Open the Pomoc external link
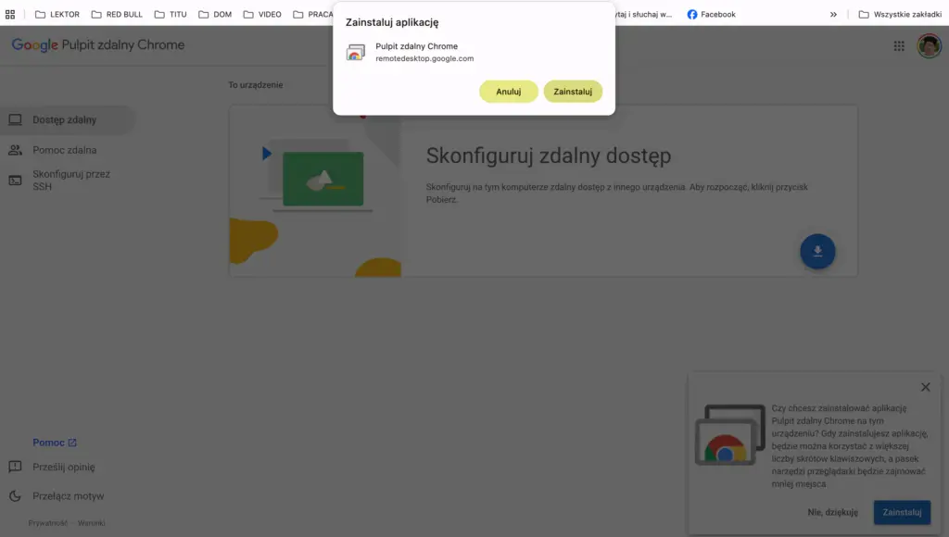The height and width of the screenshot is (537, 949). (55, 443)
